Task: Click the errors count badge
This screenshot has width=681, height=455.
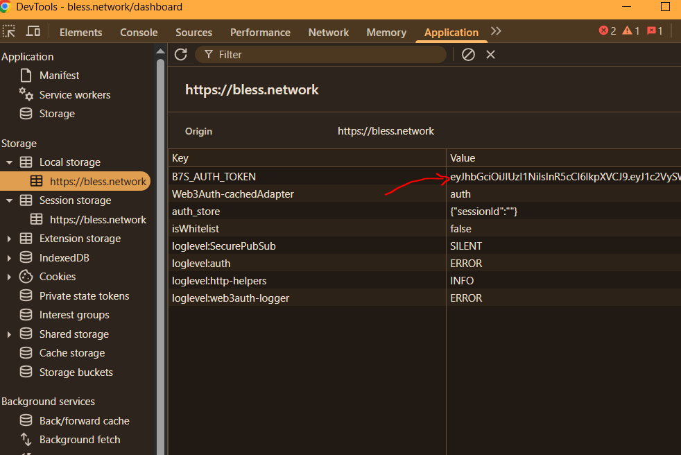Action: coord(607,31)
